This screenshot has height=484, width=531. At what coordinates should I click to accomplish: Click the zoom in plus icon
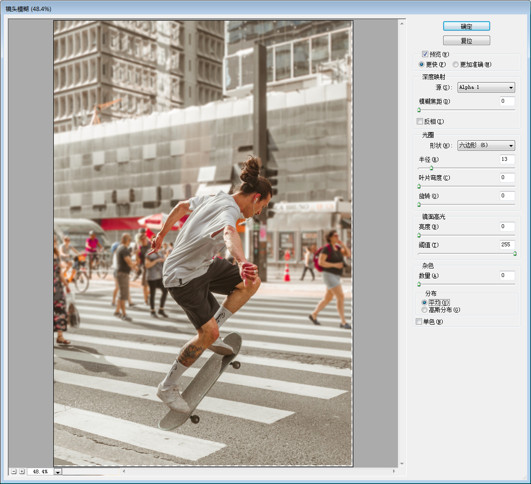(22, 471)
